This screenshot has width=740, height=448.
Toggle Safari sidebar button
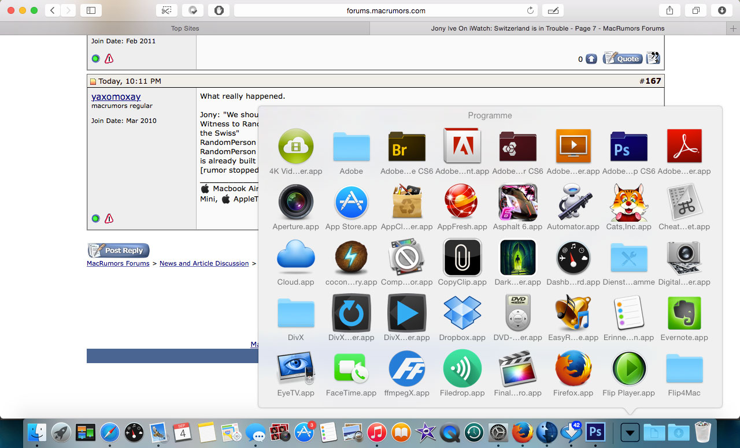[x=91, y=10]
